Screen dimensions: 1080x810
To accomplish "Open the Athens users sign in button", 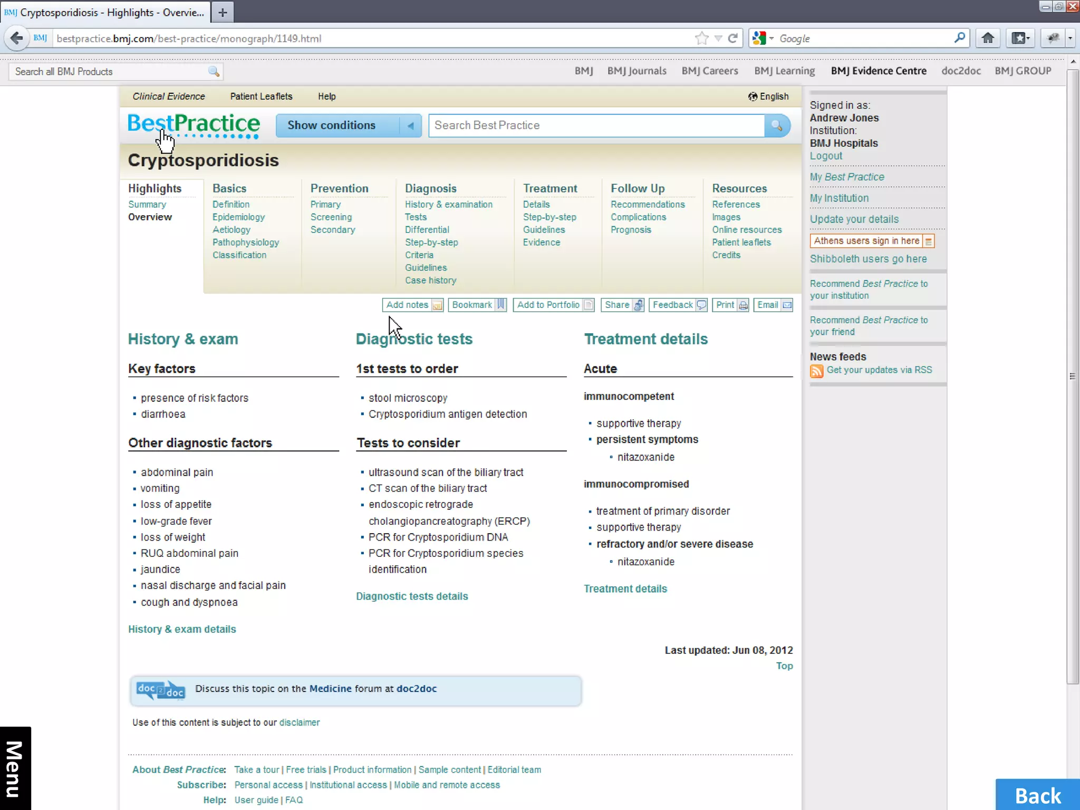I will [872, 241].
